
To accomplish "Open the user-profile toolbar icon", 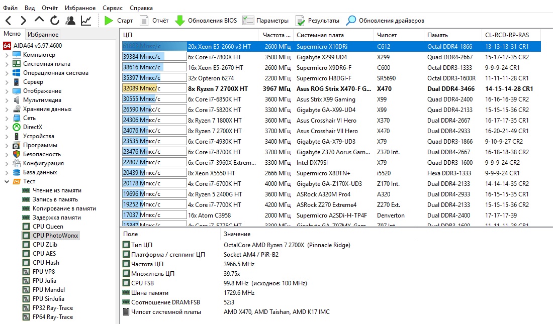I will pyautogui.click(x=70, y=21).
